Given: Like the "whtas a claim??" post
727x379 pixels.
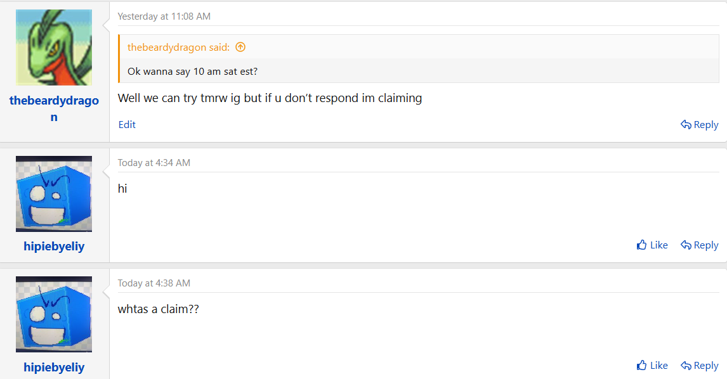Looking at the screenshot, I should coord(652,366).
